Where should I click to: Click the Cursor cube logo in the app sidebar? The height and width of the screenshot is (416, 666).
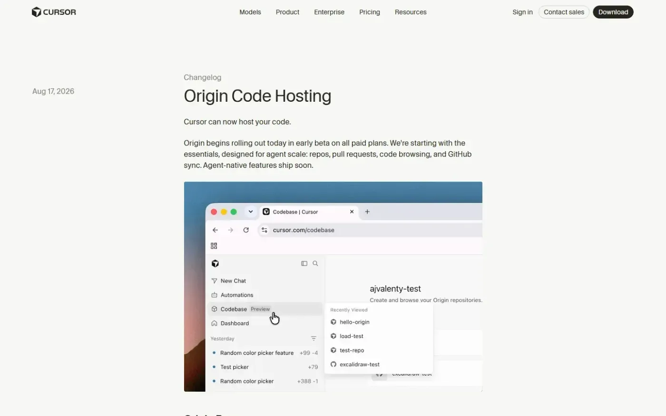(215, 263)
